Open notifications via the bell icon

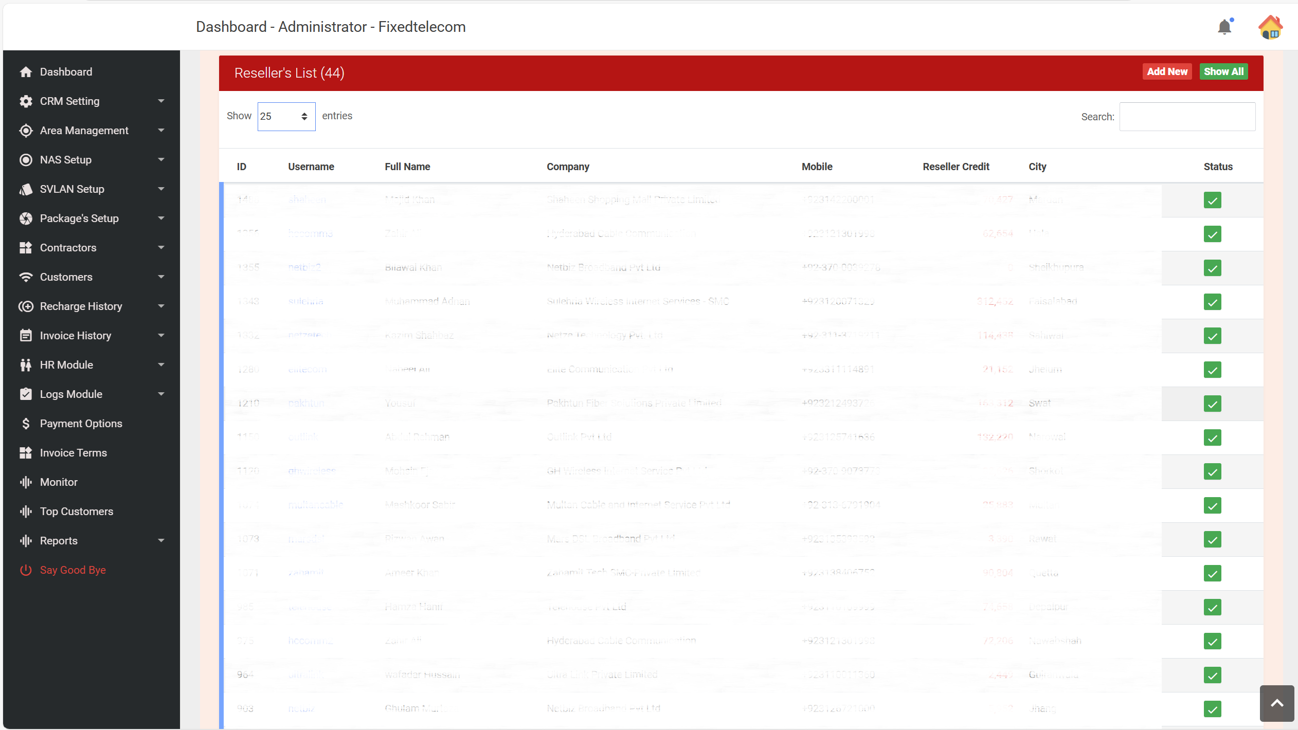tap(1225, 26)
